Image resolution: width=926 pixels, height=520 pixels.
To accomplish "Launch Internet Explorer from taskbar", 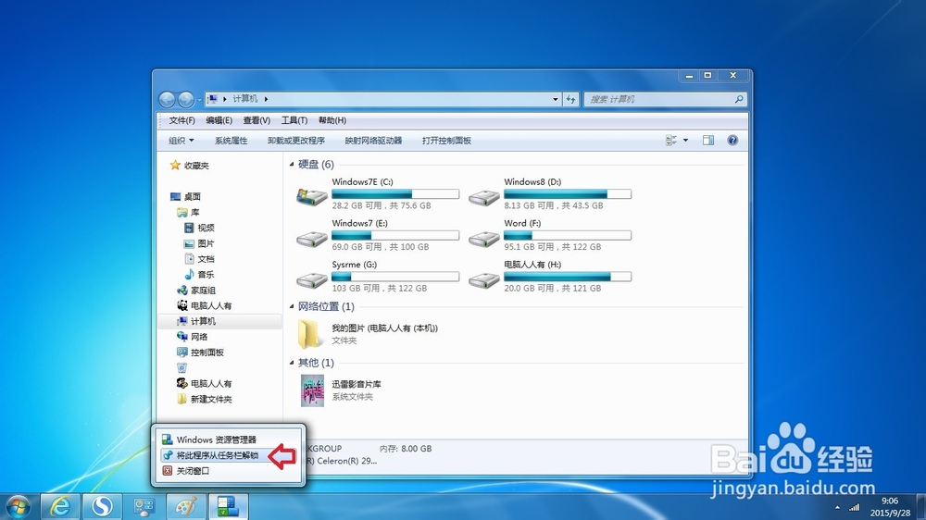I will click(x=59, y=506).
